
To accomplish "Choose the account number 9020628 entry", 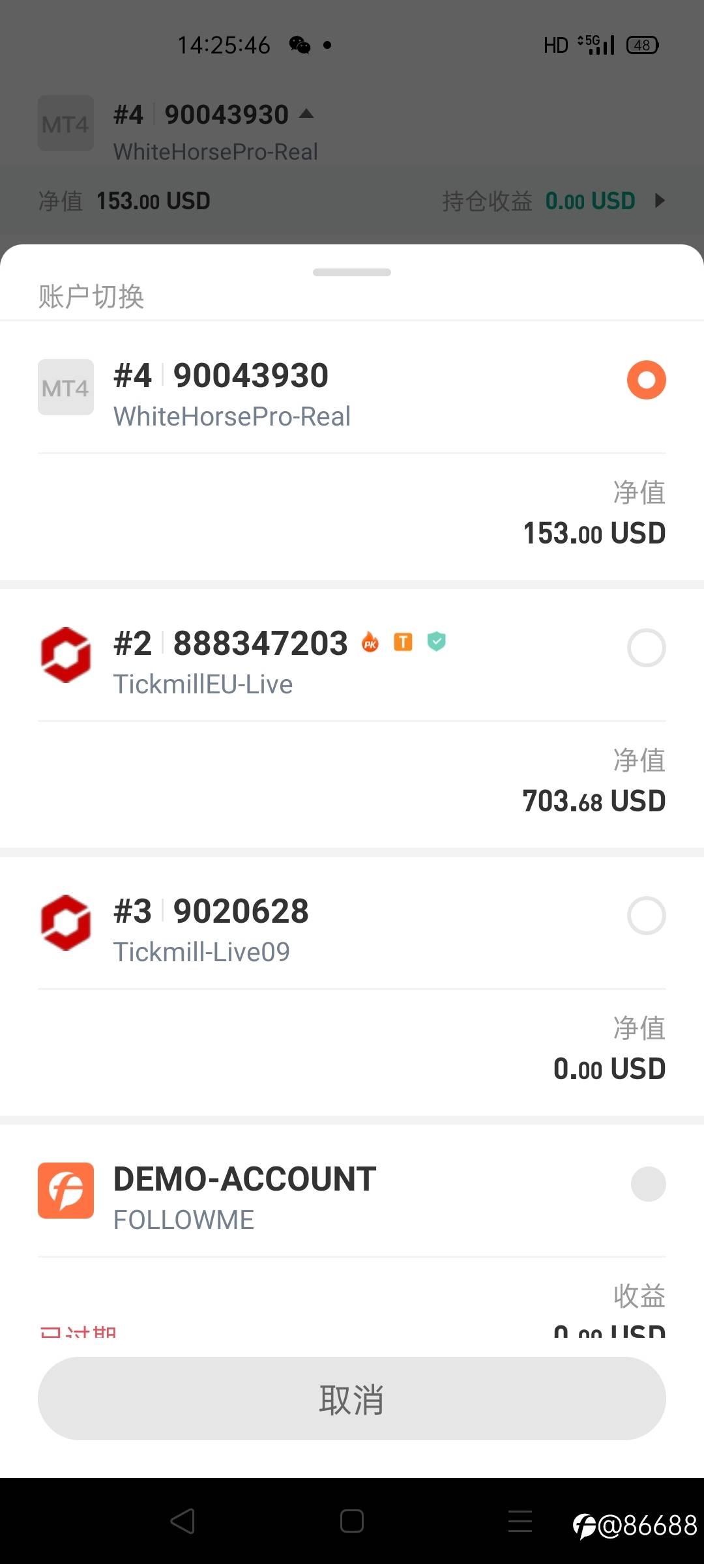I will tap(241, 911).
